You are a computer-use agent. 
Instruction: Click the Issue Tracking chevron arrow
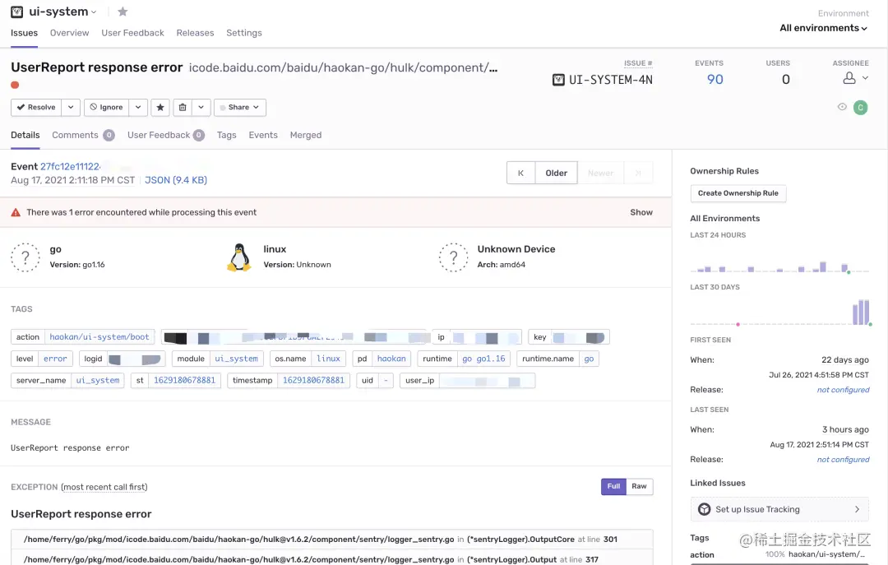857,509
